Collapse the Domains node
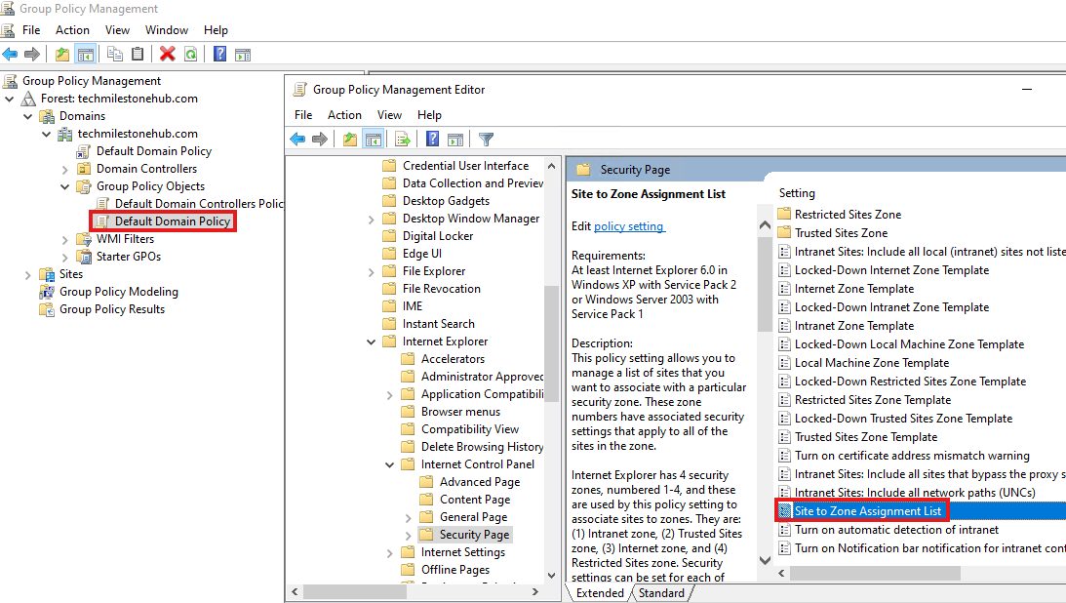 point(28,116)
